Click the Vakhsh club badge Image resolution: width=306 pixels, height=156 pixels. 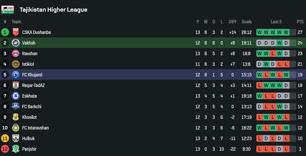(16, 43)
